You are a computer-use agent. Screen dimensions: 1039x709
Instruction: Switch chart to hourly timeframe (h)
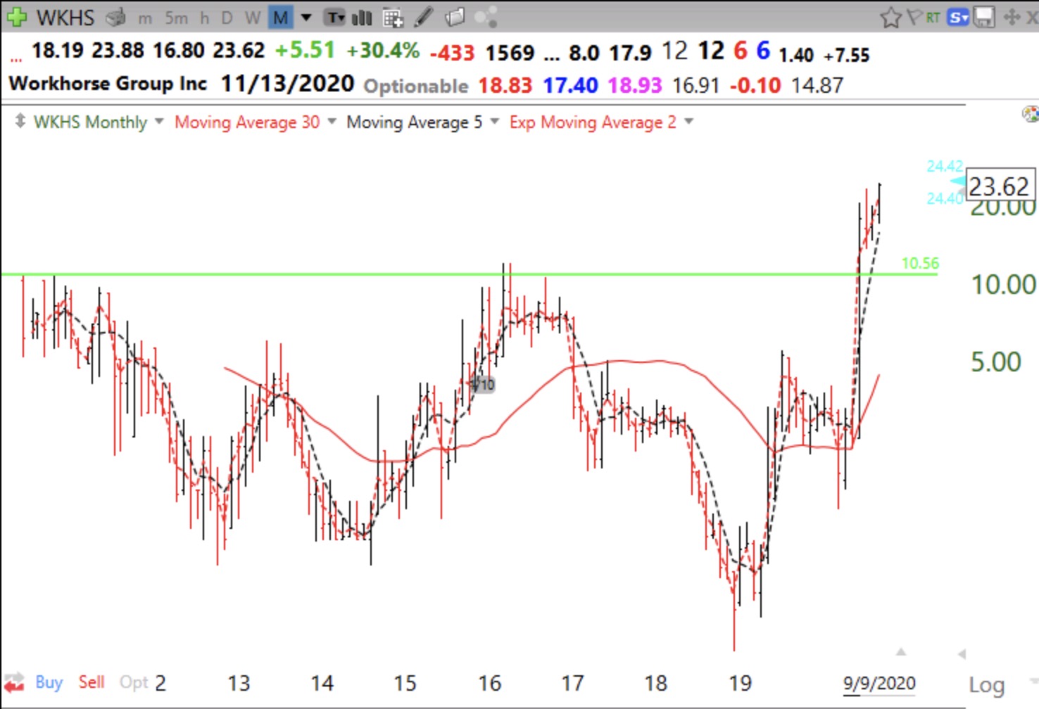point(205,18)
